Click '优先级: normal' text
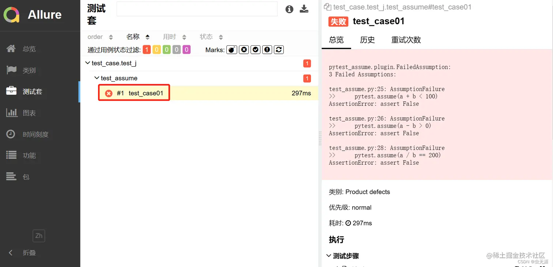 350,207
